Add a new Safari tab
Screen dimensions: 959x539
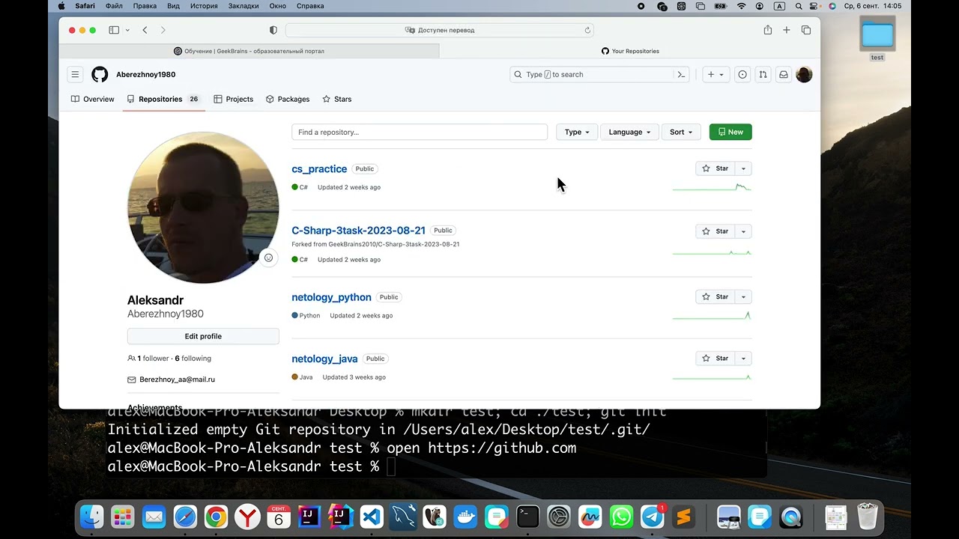787,30
